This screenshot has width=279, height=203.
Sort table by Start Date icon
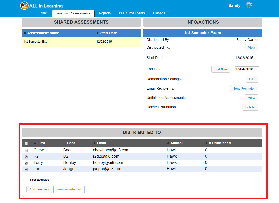click(x=98, y=33)
